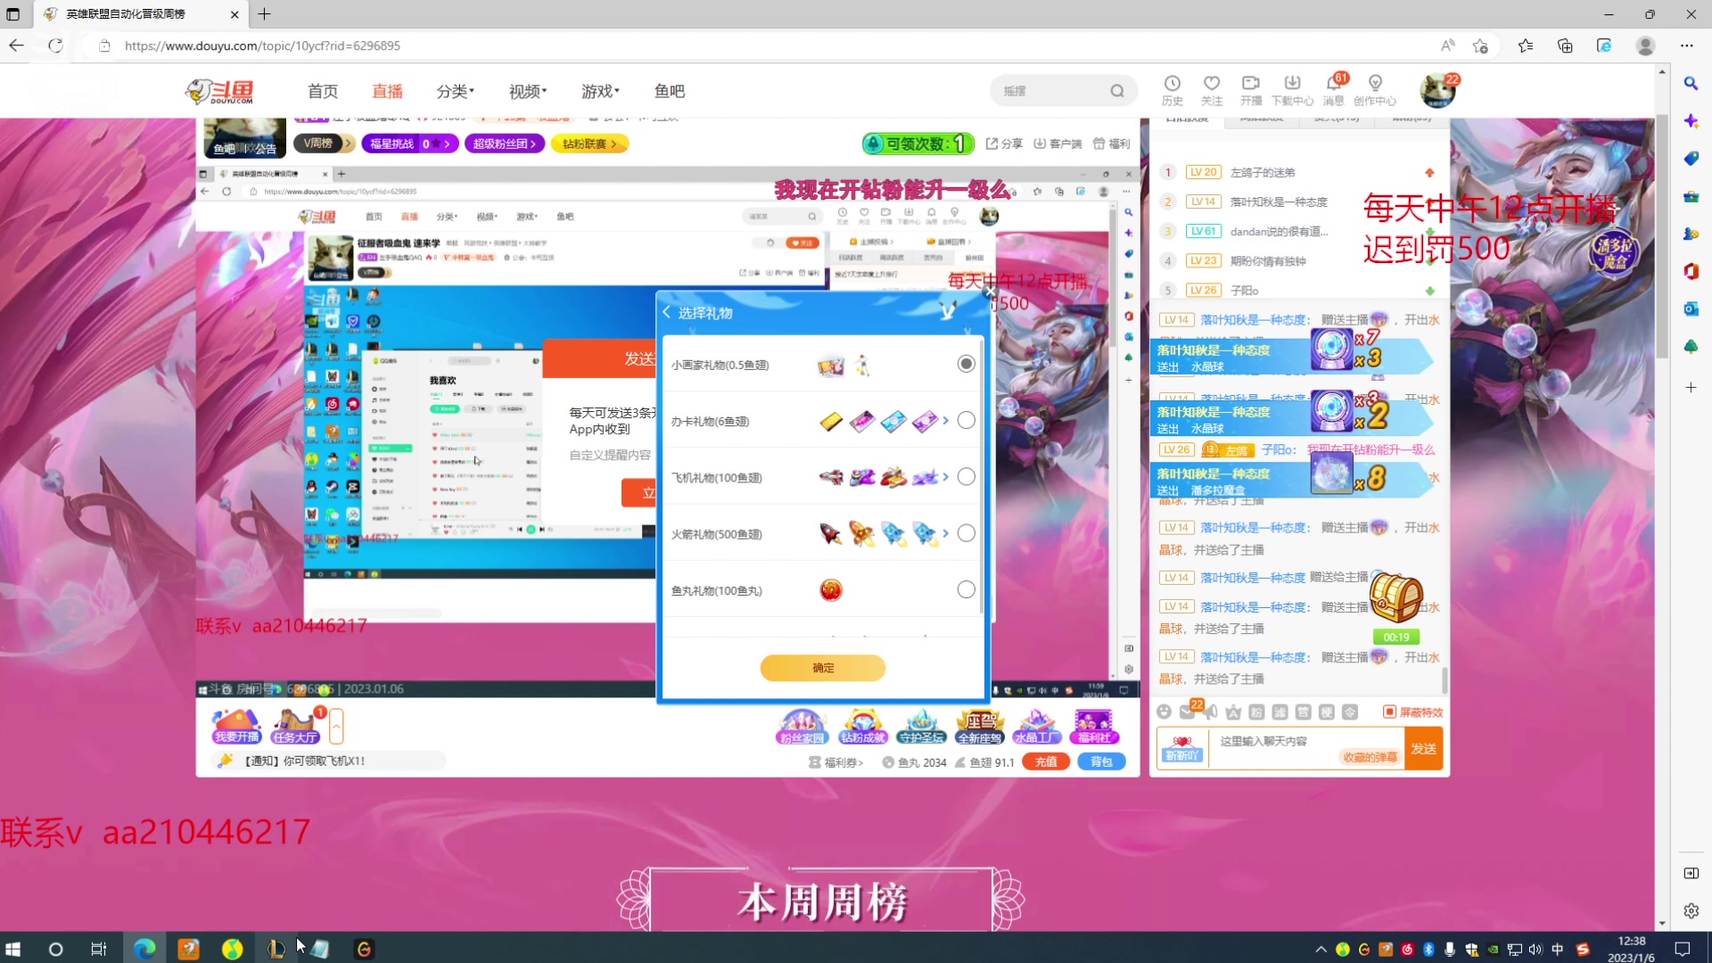Open the chat mail icon with badge 22
Image resolution: width=1712 pixels, height=963 pixels.
[x=1188, y=712]
